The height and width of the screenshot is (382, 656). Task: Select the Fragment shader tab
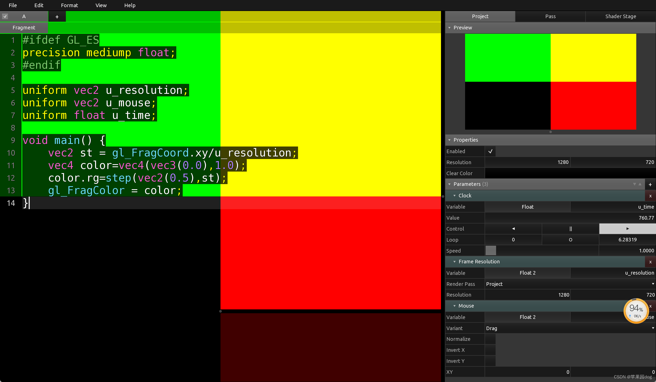24,28
